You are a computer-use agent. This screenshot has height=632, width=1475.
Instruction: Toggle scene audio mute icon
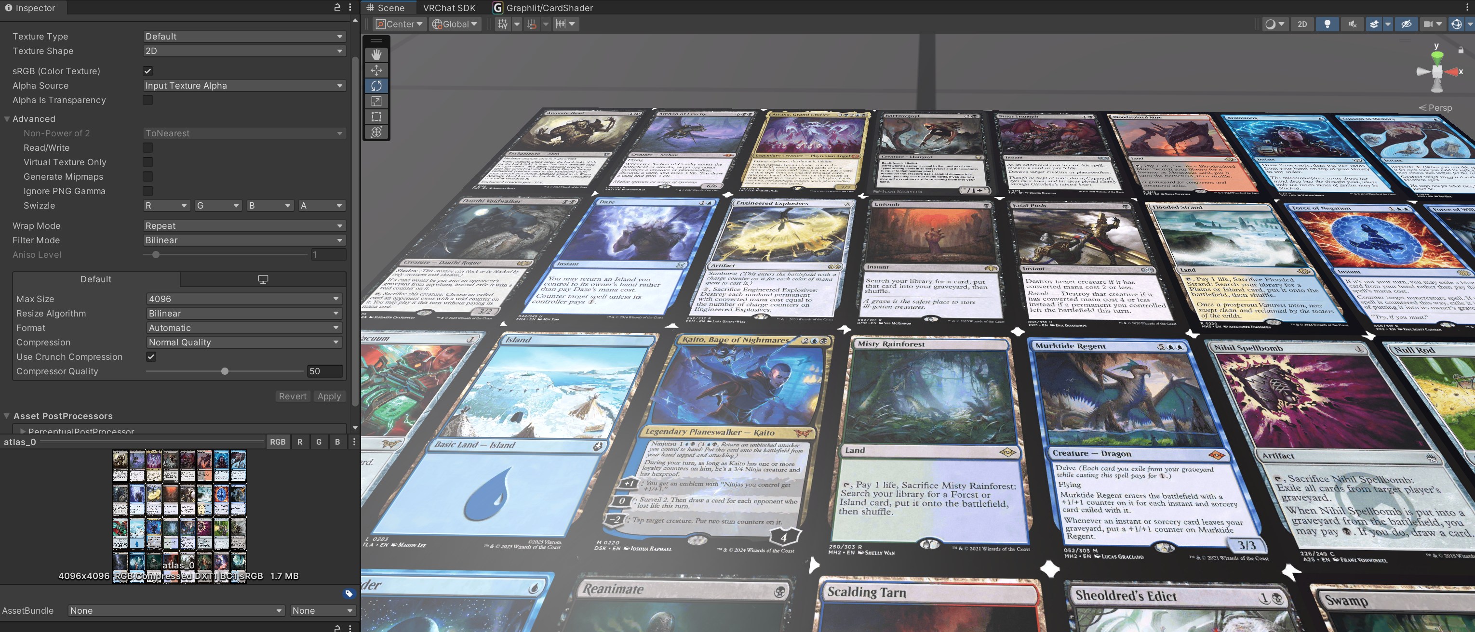(x=1352, y=24)
